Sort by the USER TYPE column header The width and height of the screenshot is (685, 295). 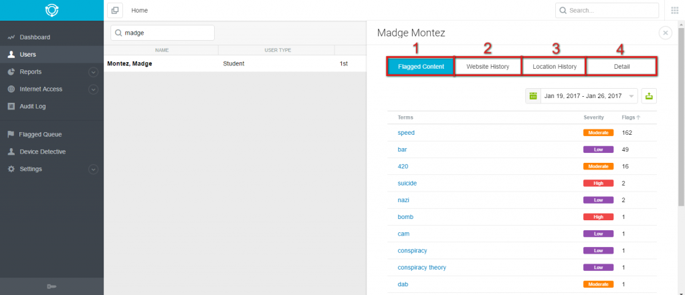(278, 50)
